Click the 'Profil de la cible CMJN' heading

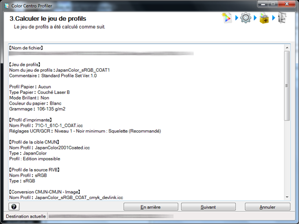(34, 142)
